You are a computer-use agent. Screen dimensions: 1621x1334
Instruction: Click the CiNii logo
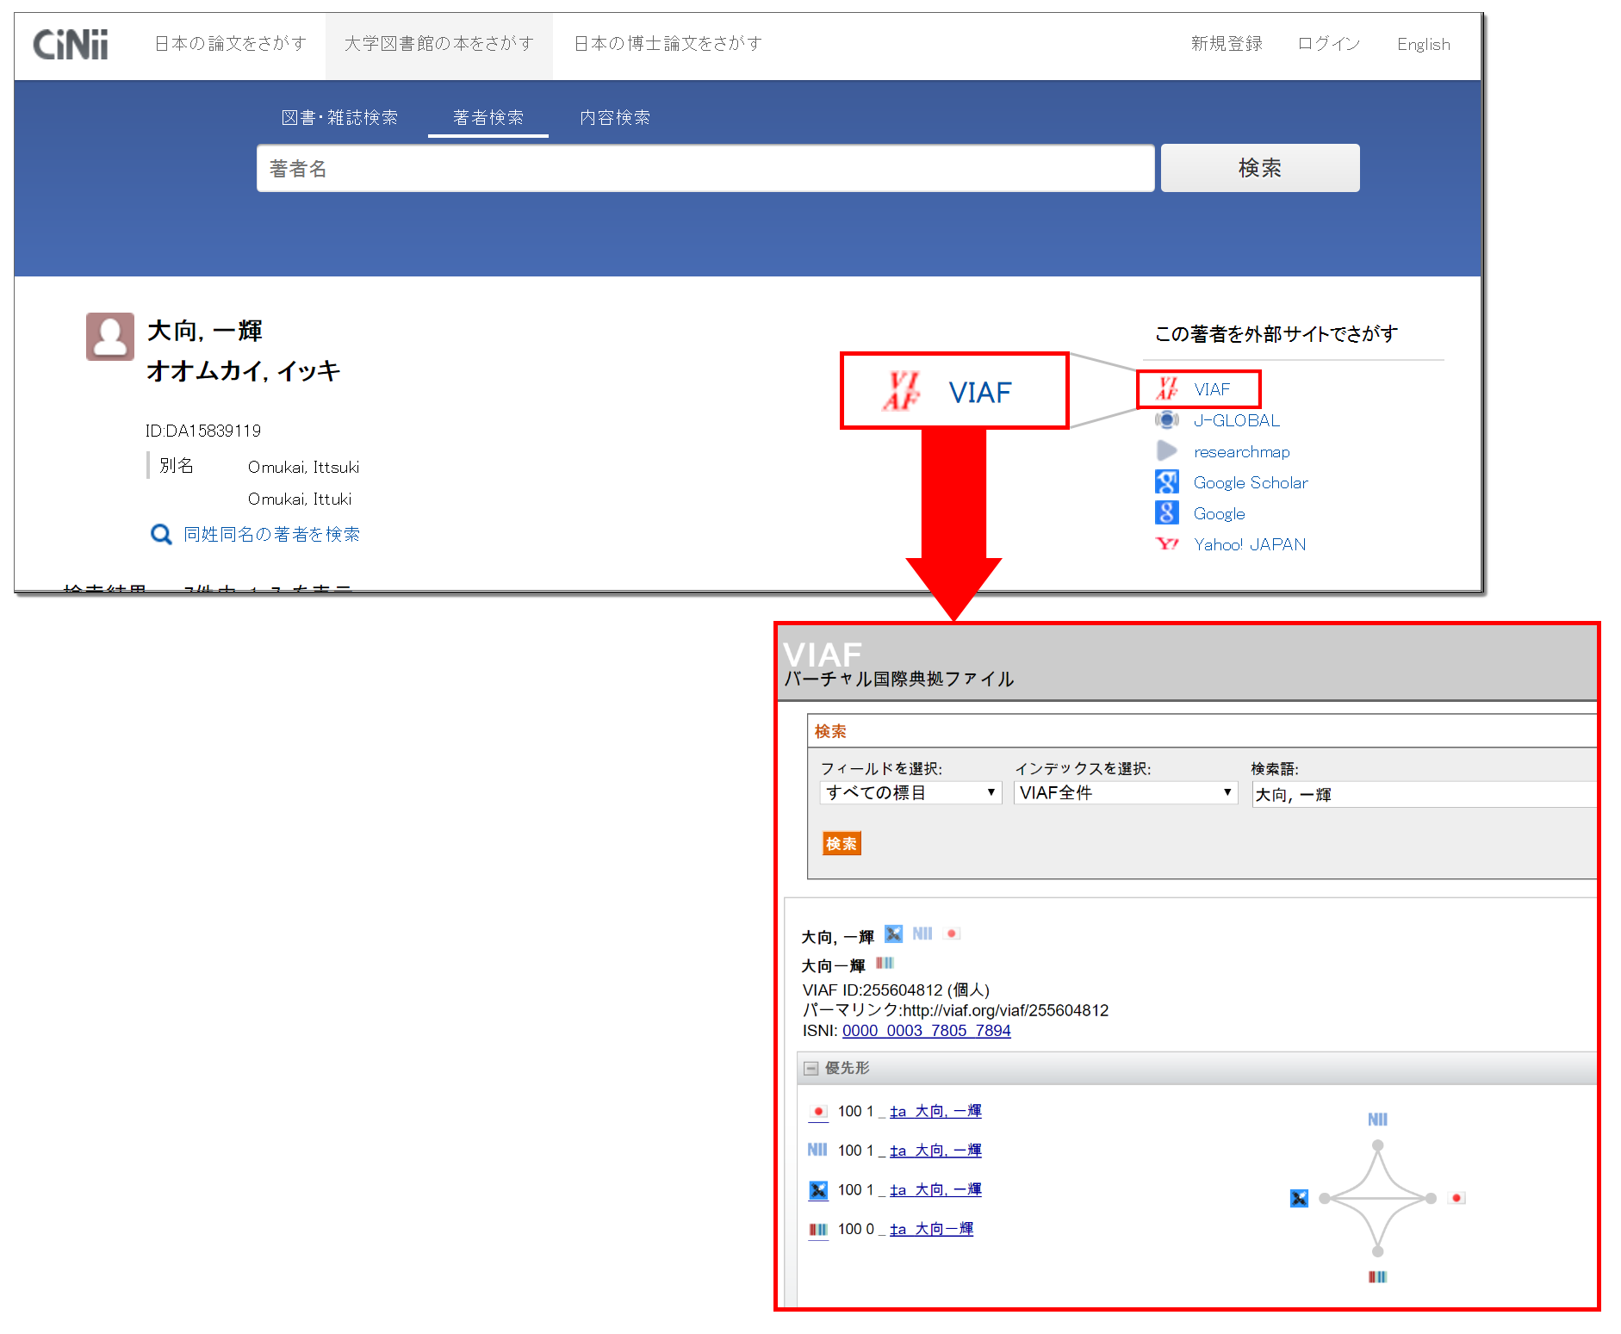coord(71,45)
